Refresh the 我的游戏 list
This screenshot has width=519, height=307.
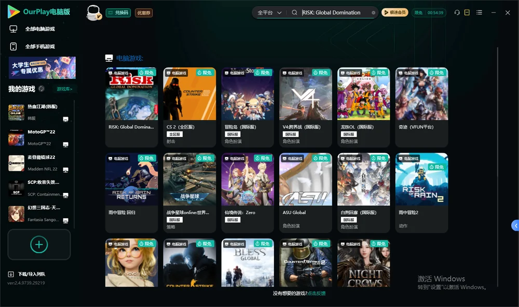click(42, 89)
